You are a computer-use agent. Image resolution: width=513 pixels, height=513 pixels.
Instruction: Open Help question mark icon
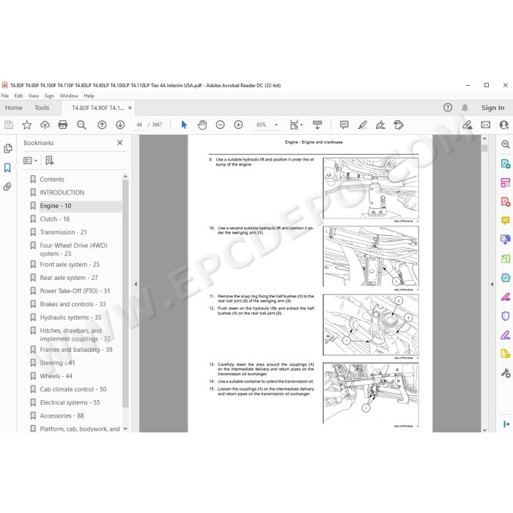pos(448,108)
